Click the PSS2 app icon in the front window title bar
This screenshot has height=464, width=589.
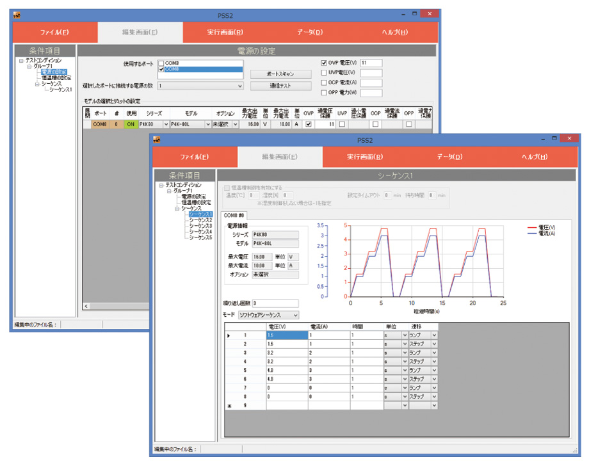(x=157, y=140)
